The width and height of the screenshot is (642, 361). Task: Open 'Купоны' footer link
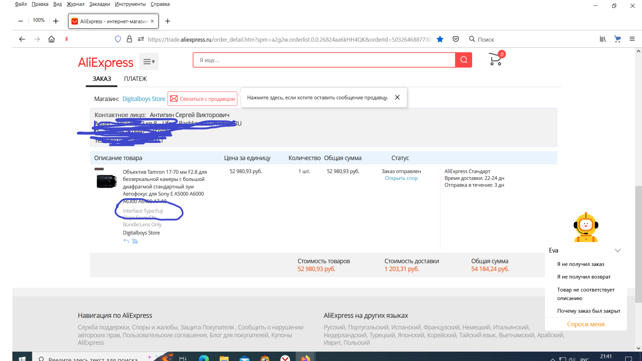point(282,335)
